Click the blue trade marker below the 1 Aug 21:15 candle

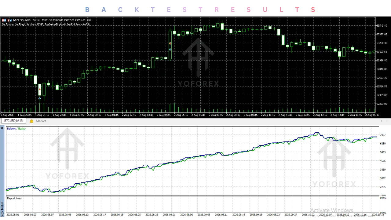pos(40,98)
